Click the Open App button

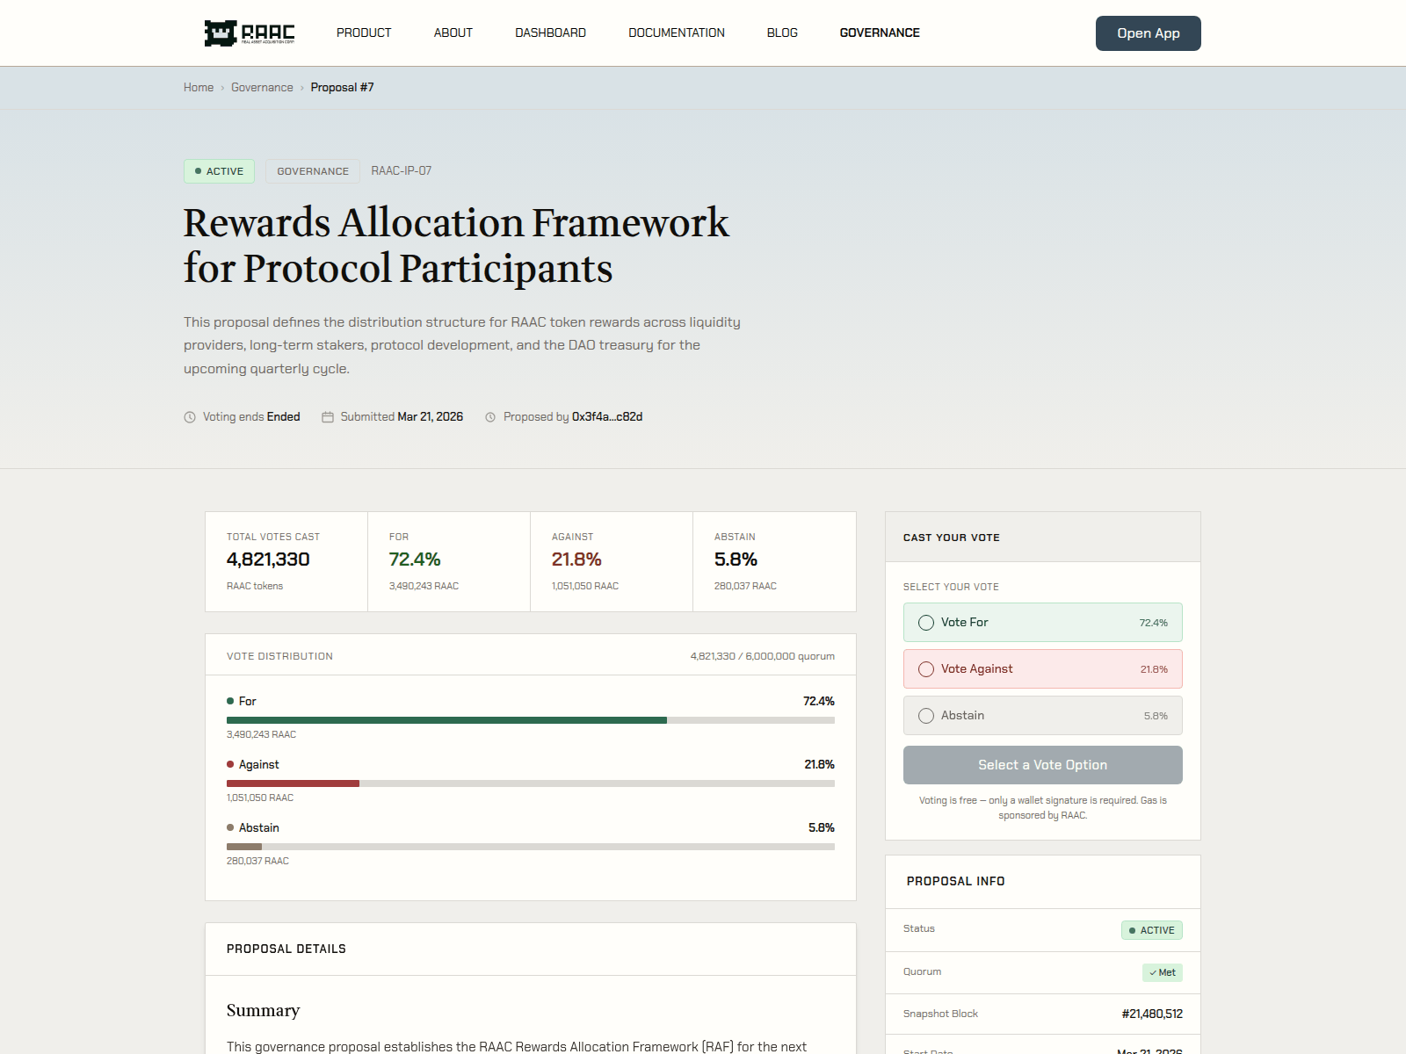click(x=1149, y=33)
